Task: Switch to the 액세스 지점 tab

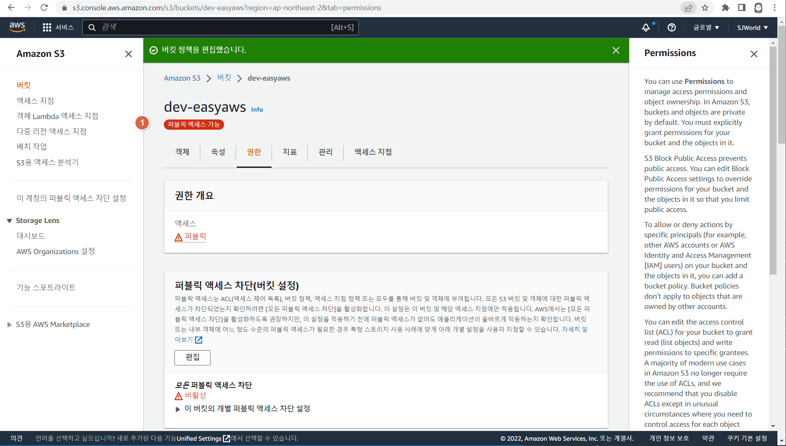Action: [x=373, y=152]
